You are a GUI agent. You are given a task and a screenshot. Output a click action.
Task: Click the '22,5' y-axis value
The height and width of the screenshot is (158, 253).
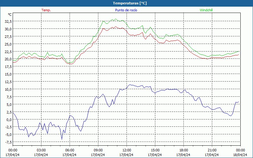(x=8, y=52)
